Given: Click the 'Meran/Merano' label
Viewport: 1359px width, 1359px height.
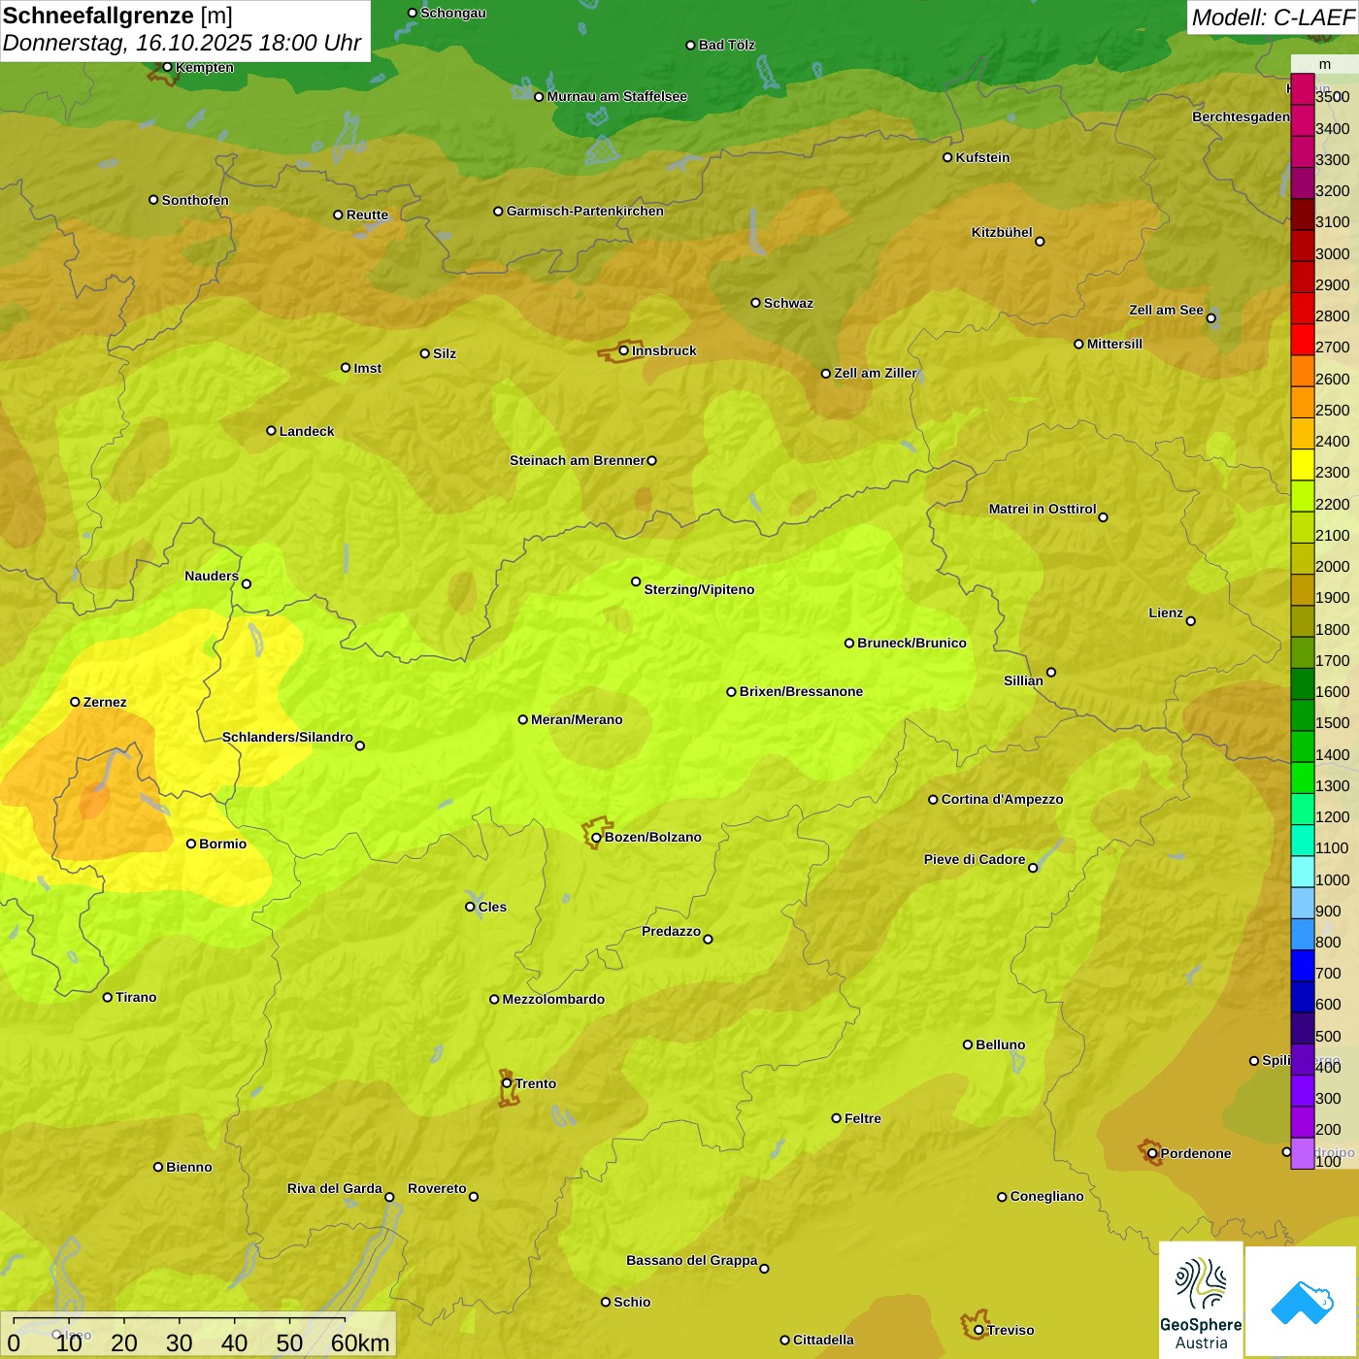Looking at the screenshot, I should tap(577, 719).
